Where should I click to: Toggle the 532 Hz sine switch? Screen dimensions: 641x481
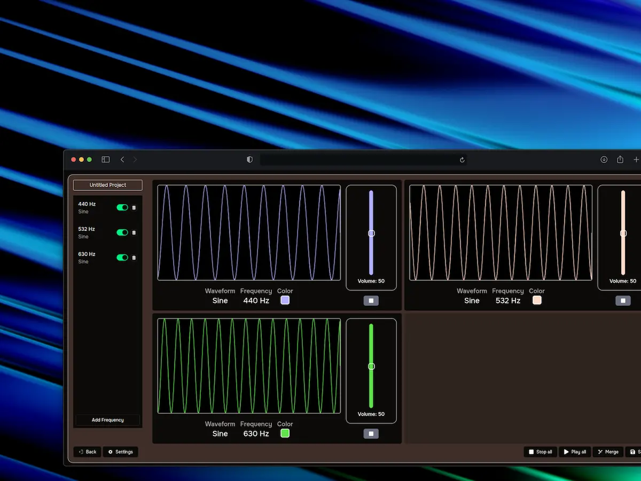coord(122,232)
